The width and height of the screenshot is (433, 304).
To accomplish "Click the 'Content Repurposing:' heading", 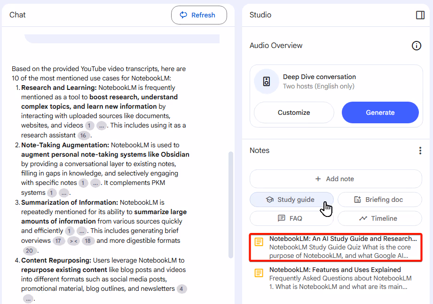I will click(x=56, y=260).
